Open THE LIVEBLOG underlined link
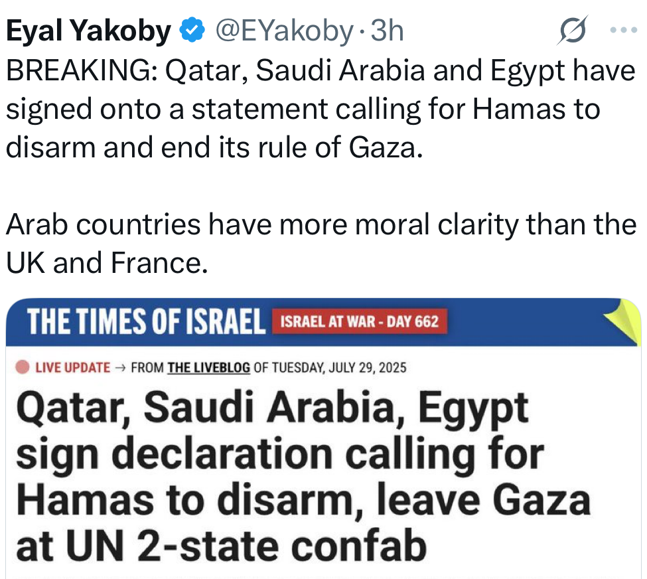This screenshot has height=579, width=647. pos(209,367)
